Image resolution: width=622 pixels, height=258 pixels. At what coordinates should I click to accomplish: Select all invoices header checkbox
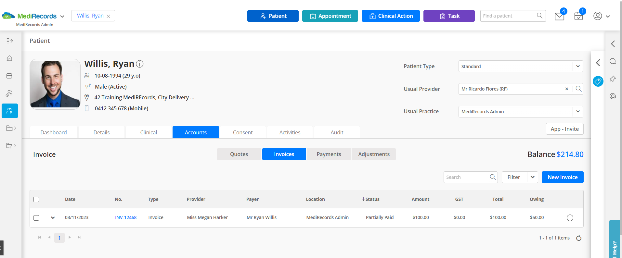36,199
